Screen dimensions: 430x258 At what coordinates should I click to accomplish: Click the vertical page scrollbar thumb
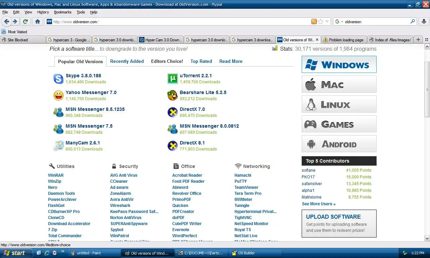427,89
